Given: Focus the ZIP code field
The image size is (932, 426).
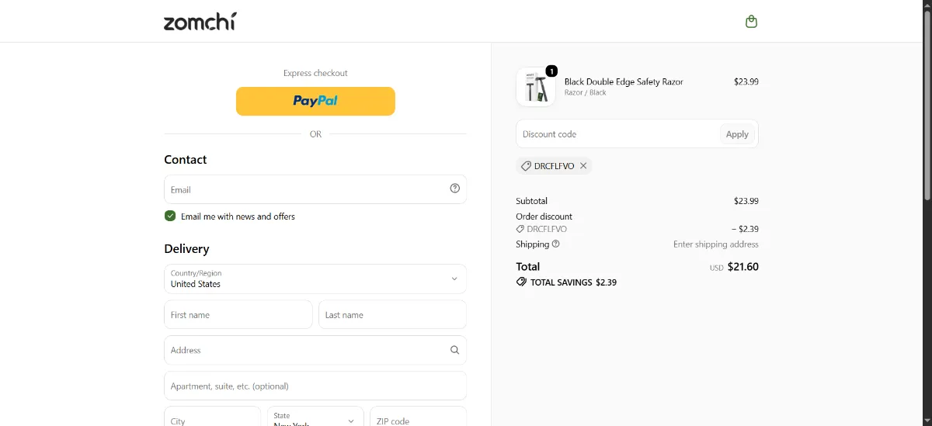Looking at the screenshot, I should click(x=418, y=417).
